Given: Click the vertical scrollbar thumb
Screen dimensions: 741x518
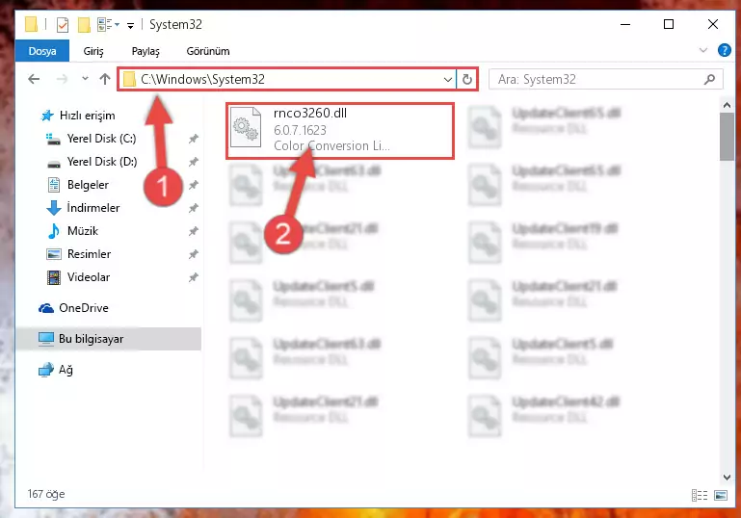Looking at the screenshot, I should click(727, 137).
